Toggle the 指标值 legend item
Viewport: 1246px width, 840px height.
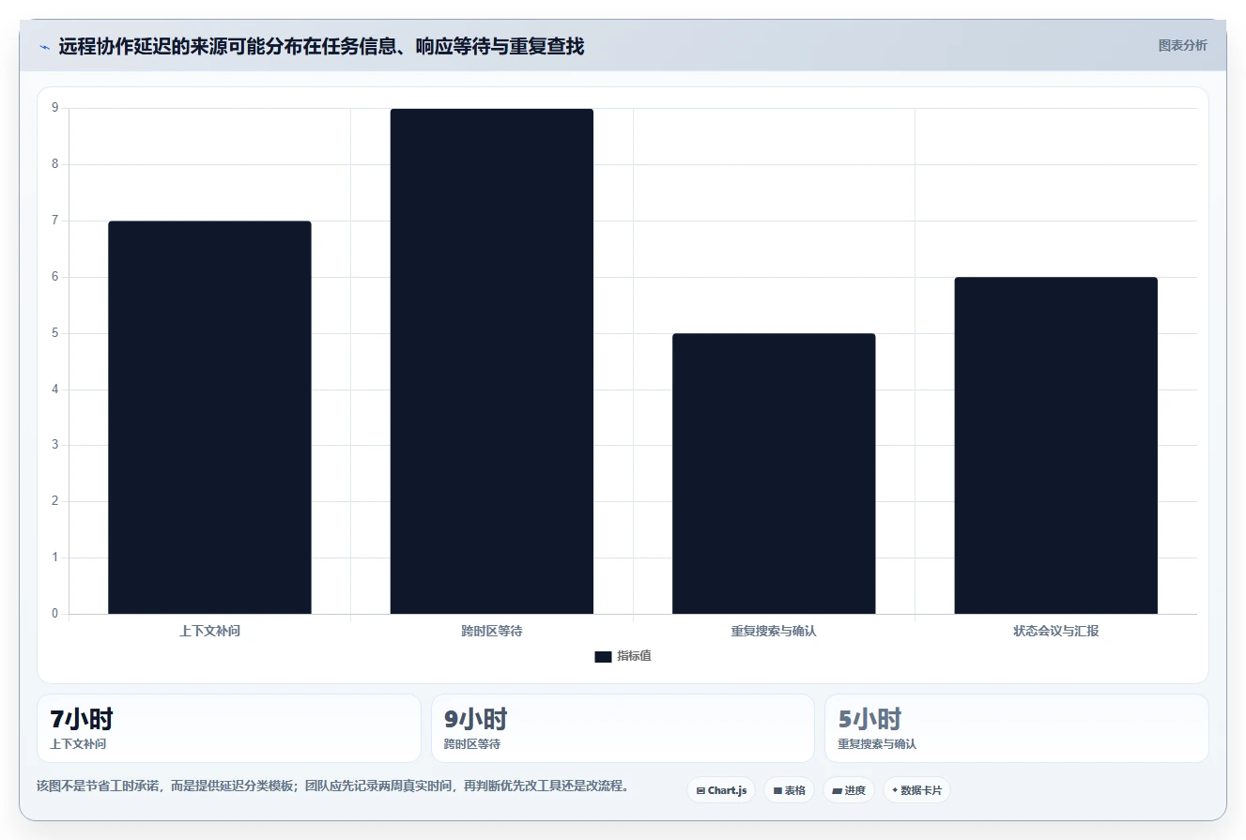[x=623, y=656]
